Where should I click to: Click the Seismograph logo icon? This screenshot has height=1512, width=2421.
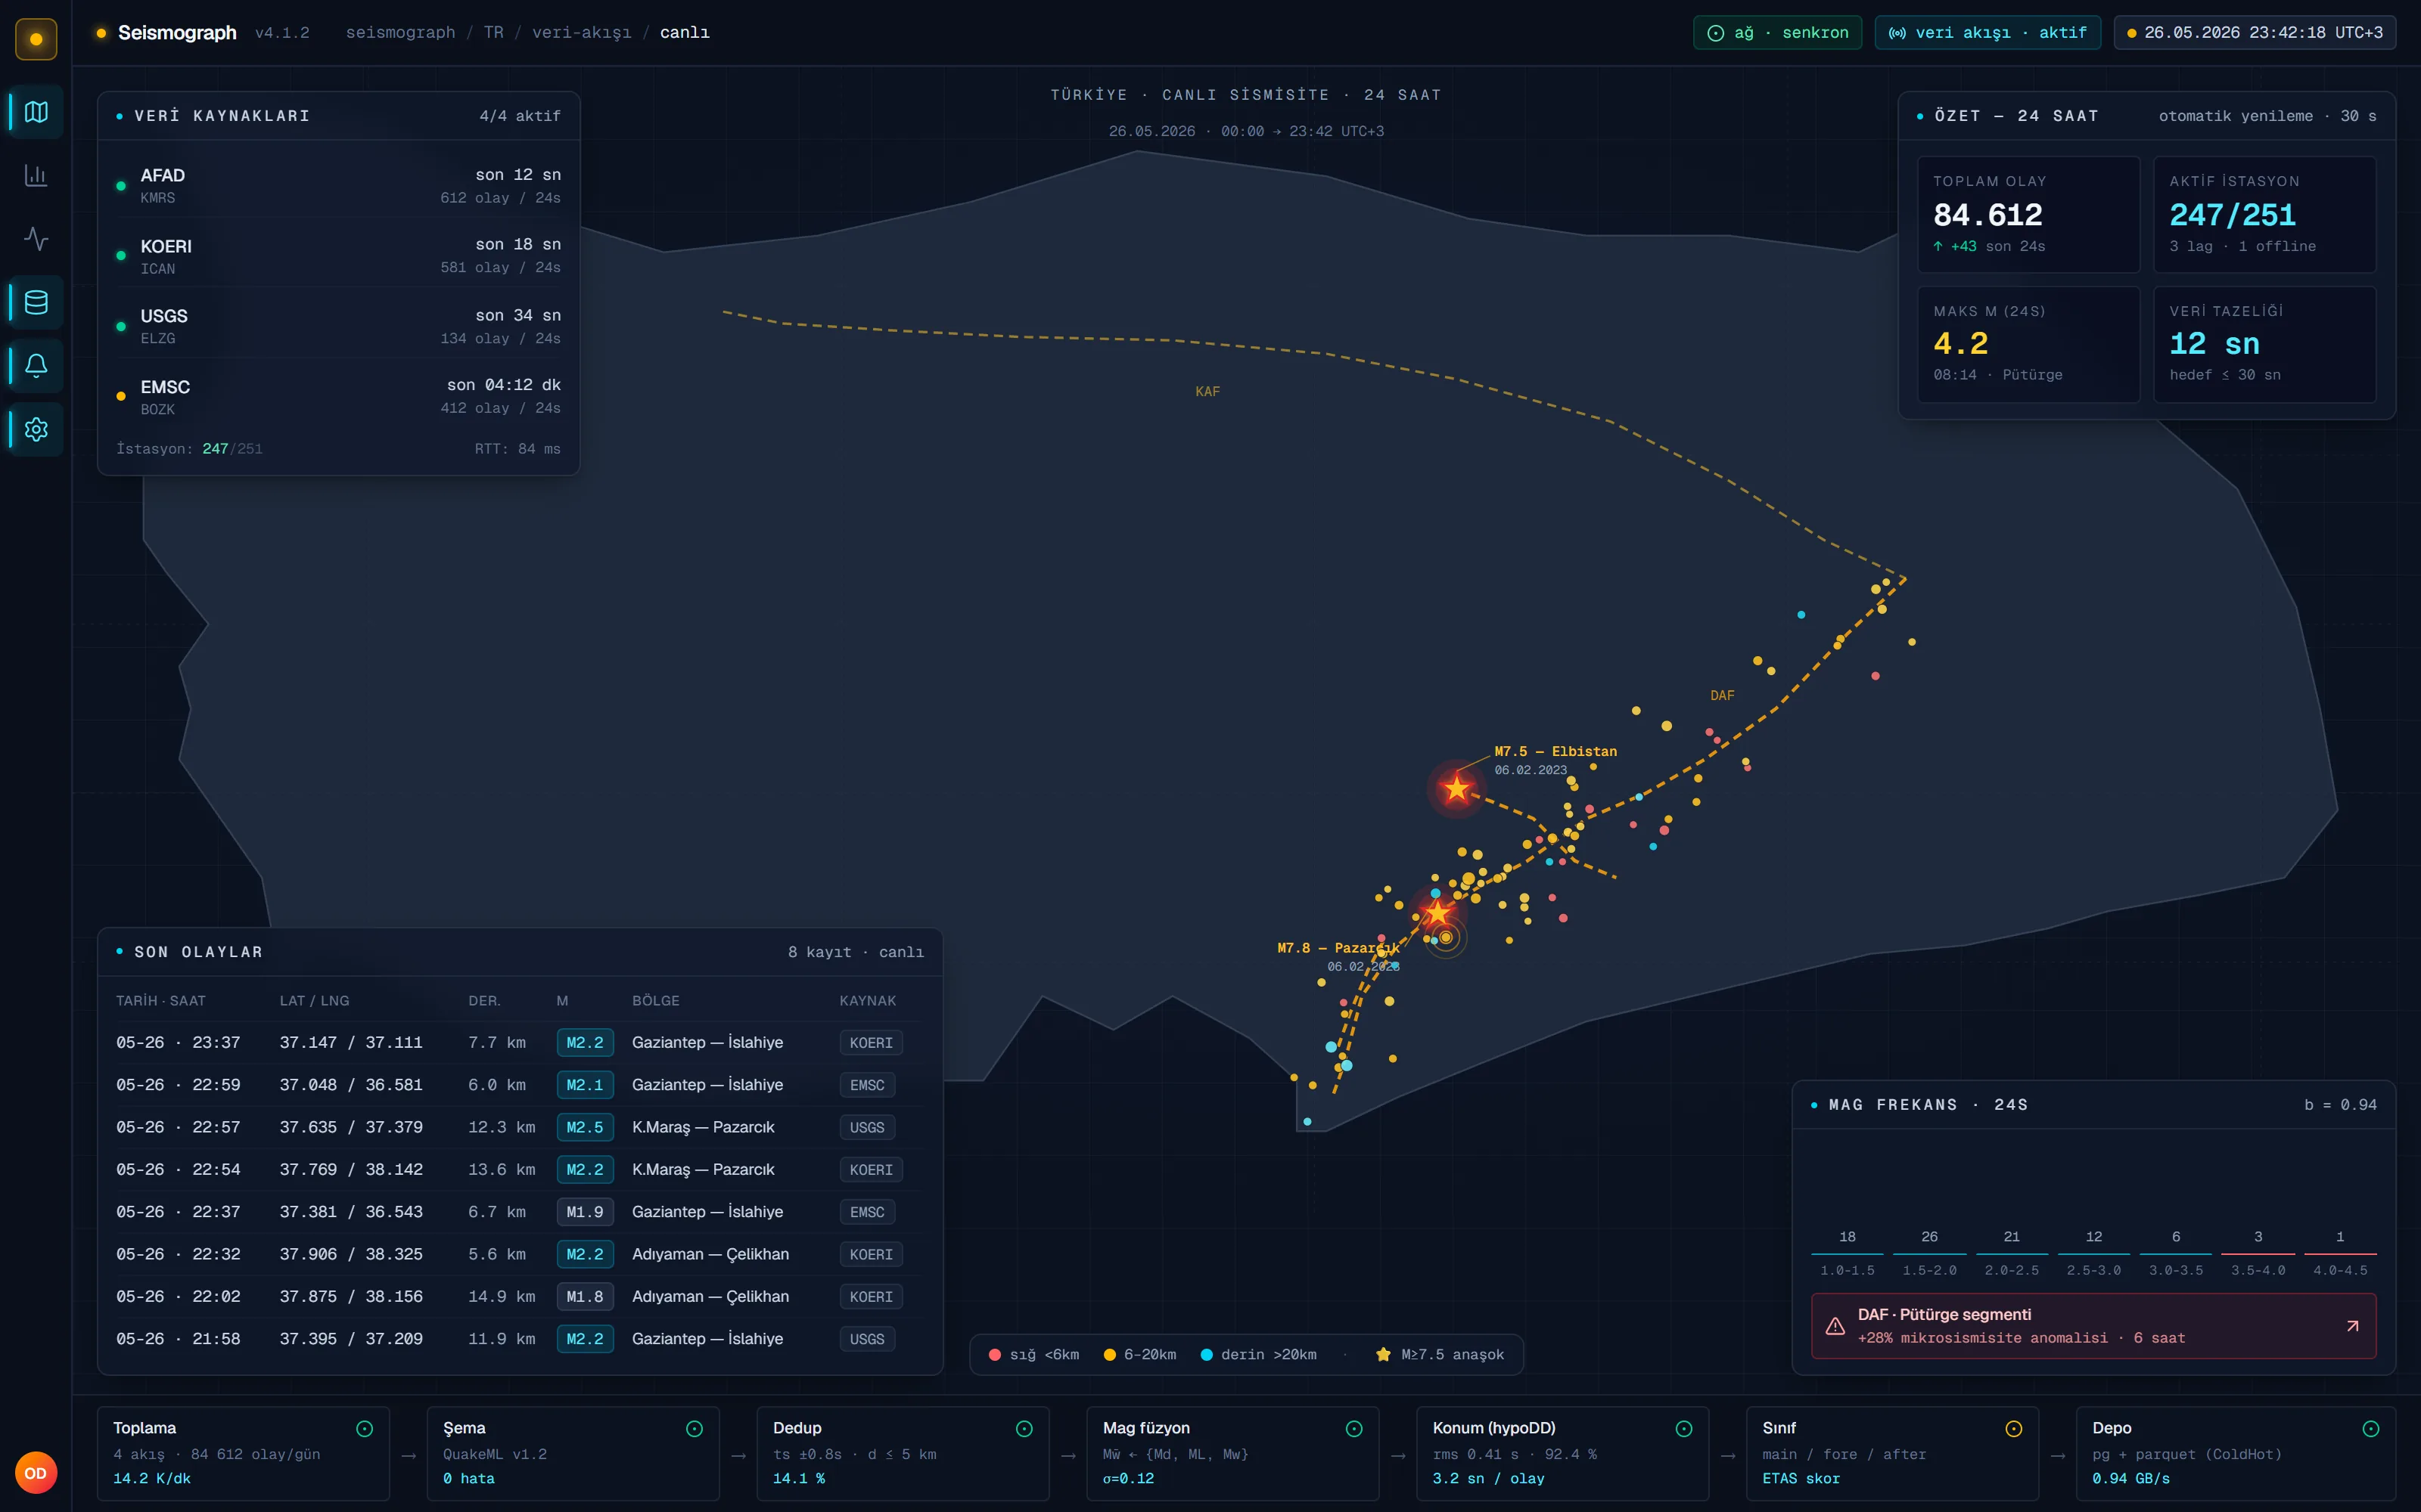click(36, 39)
